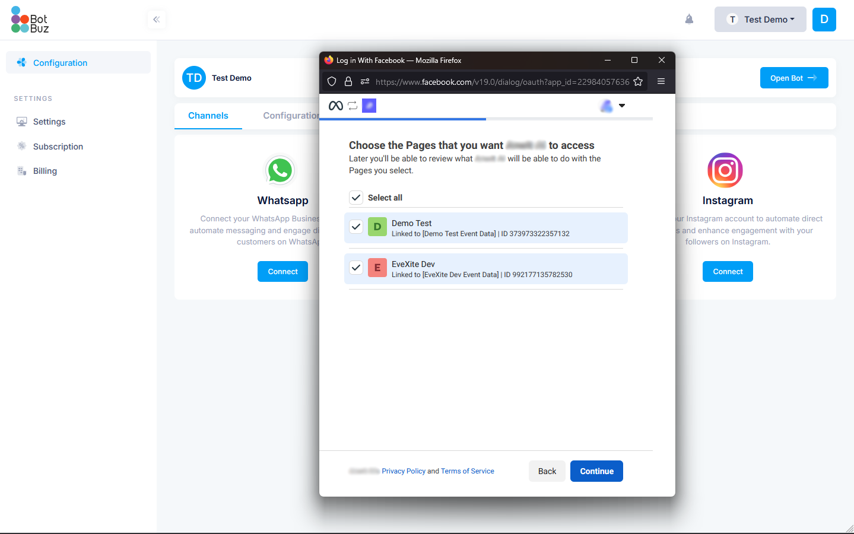This screenshot has height=534, width=854.
Task: Open the Terms of Service link
Action: pos(468,471)
